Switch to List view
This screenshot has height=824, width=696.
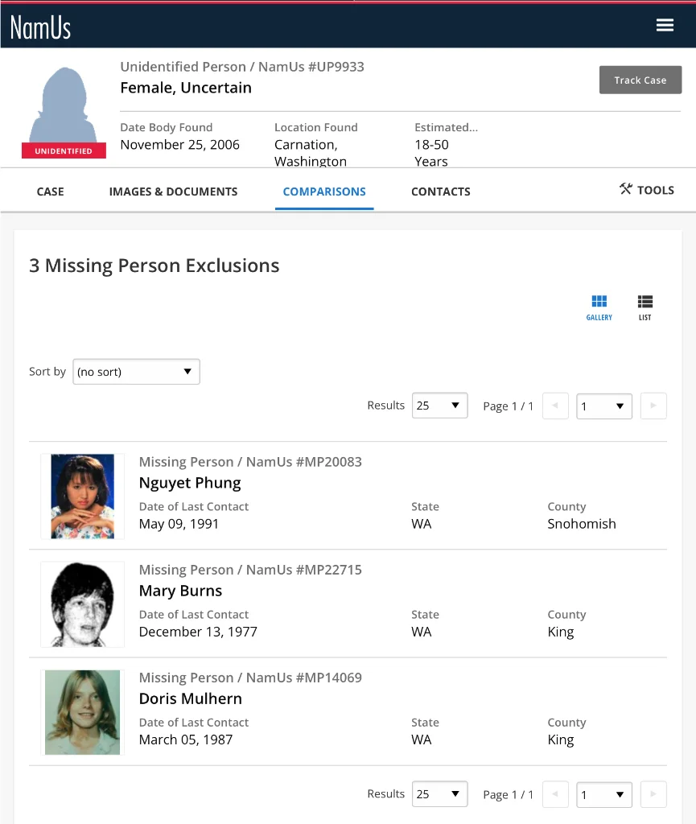[645, 307]
